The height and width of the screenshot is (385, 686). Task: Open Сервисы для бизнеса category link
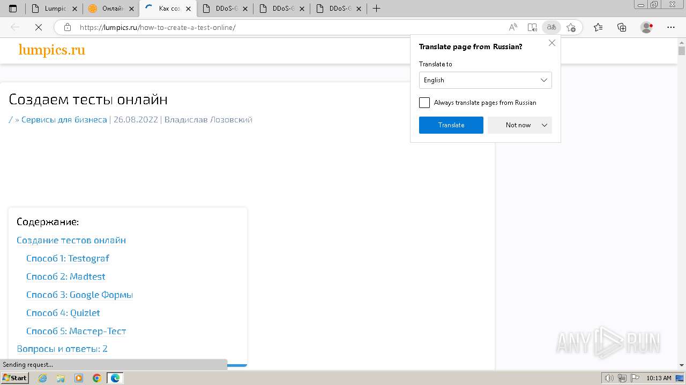(64, 120)
